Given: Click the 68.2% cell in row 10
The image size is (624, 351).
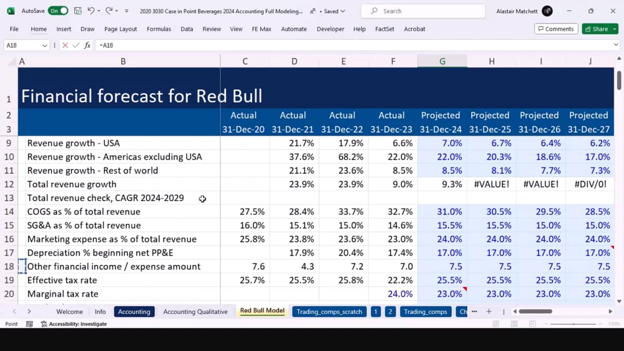Looking at the screenshot, I should [344, 157].
